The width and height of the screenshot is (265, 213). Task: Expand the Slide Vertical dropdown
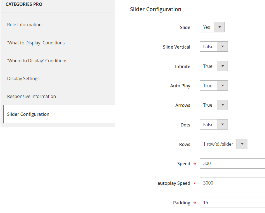pyautogui.click(x=214, y=47)
